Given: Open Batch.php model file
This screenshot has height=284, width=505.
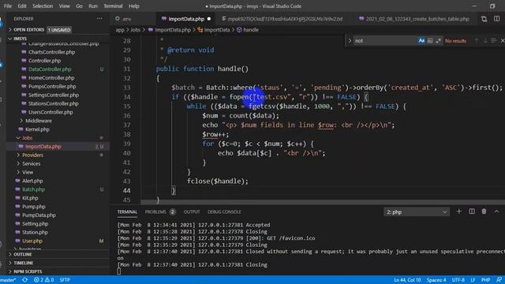Looking at the screenshot, I should click(33, 189).
